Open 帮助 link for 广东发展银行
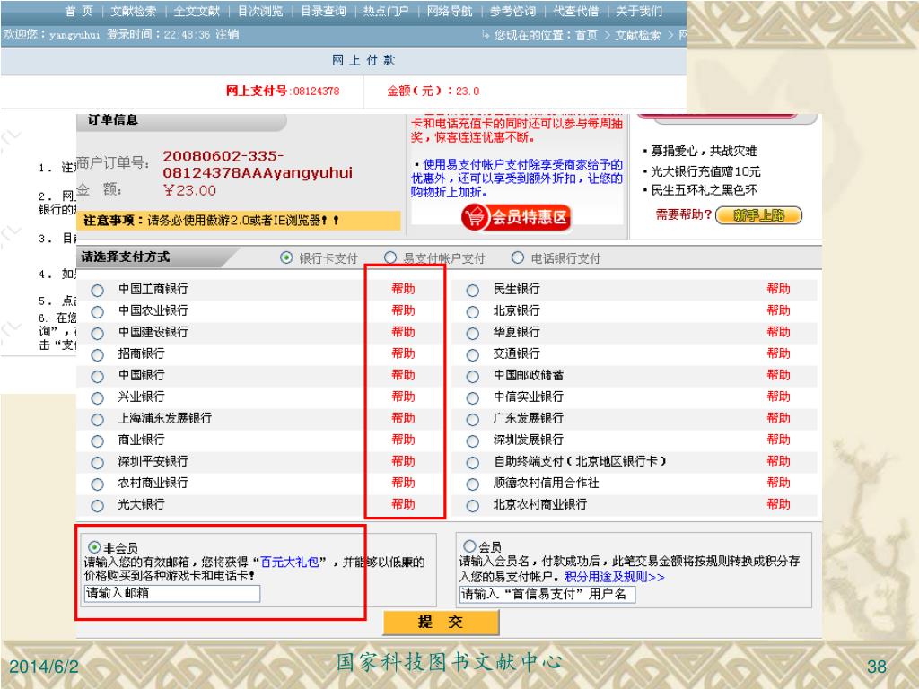This screenshot has height=689, width=919. [x=778, y=418]
